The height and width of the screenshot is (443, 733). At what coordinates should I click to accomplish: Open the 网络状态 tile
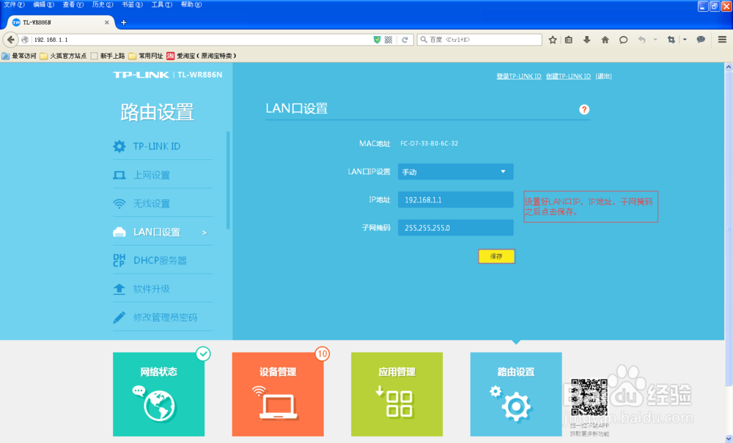pos(158,395)
